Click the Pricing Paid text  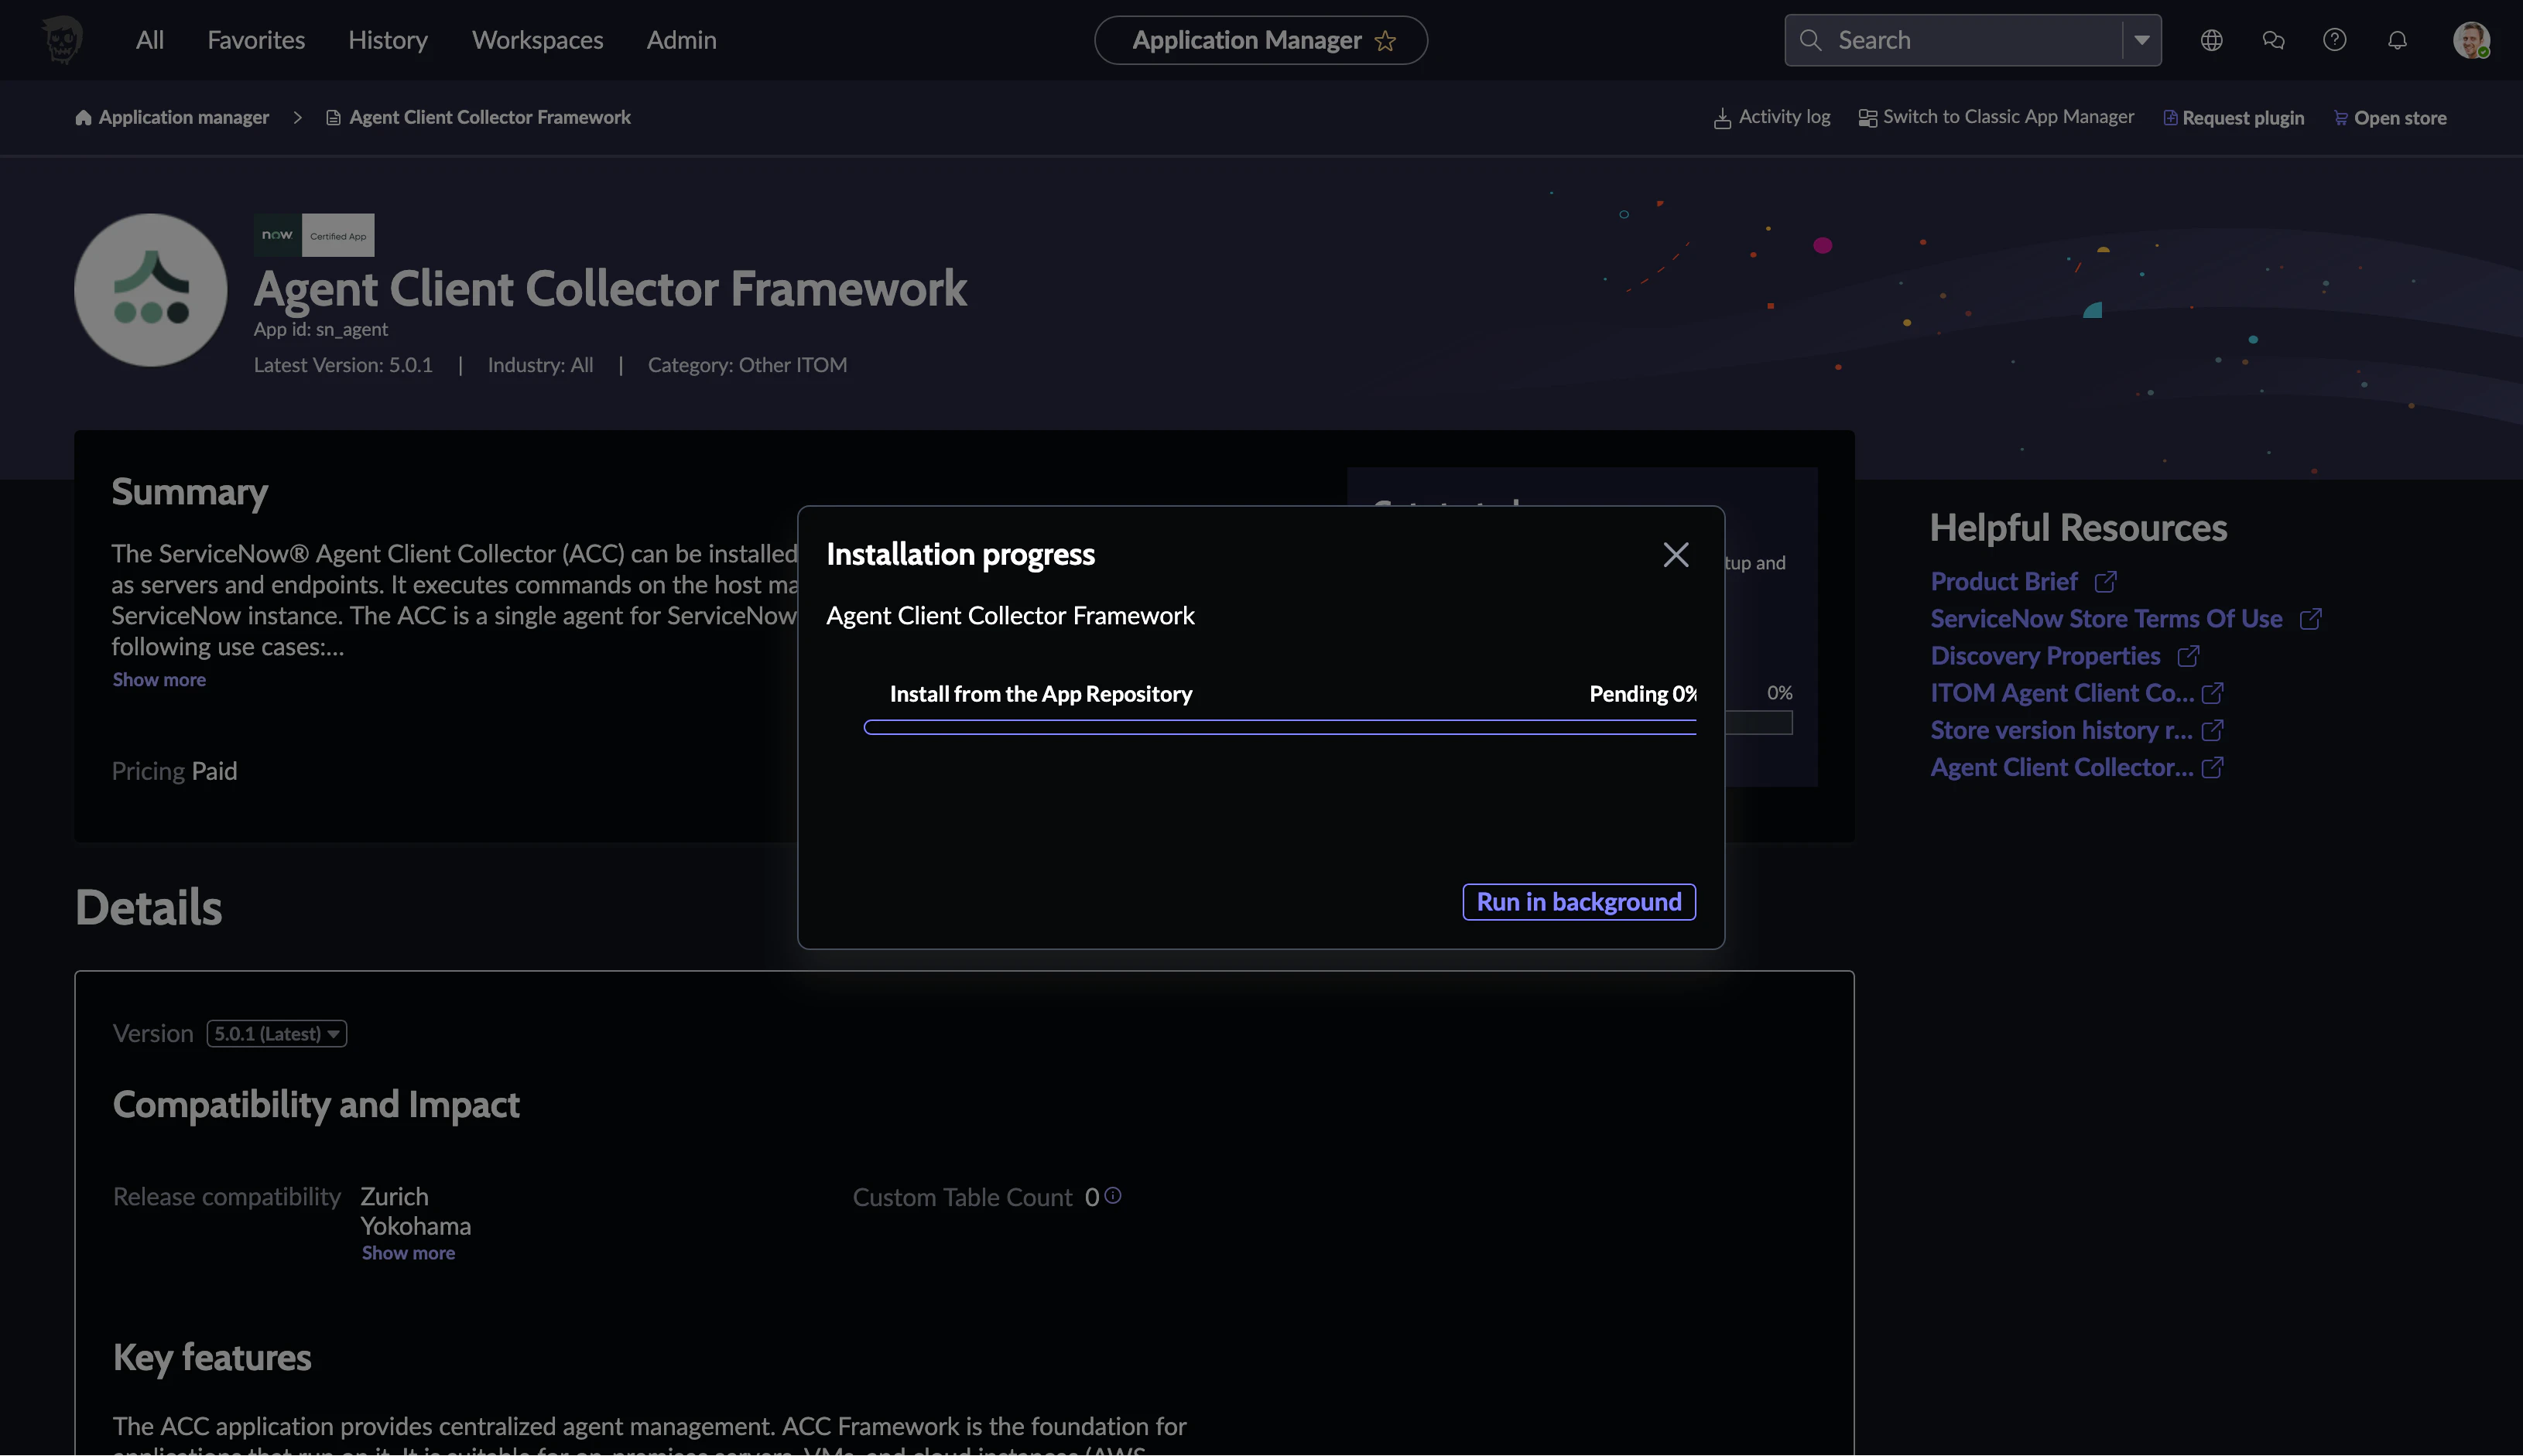pyautogui.click(x=174, y=771)
